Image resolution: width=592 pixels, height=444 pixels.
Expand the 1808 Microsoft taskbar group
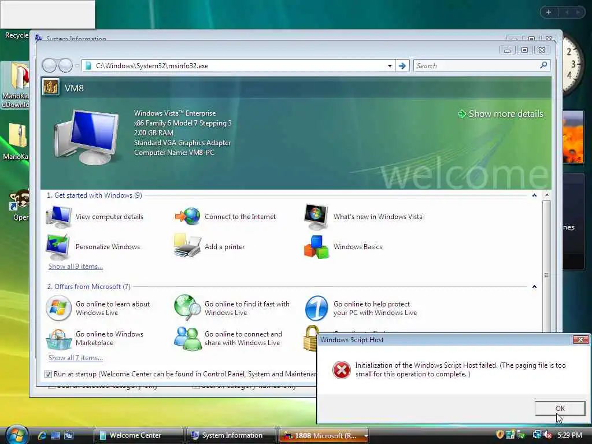(365, 436)
